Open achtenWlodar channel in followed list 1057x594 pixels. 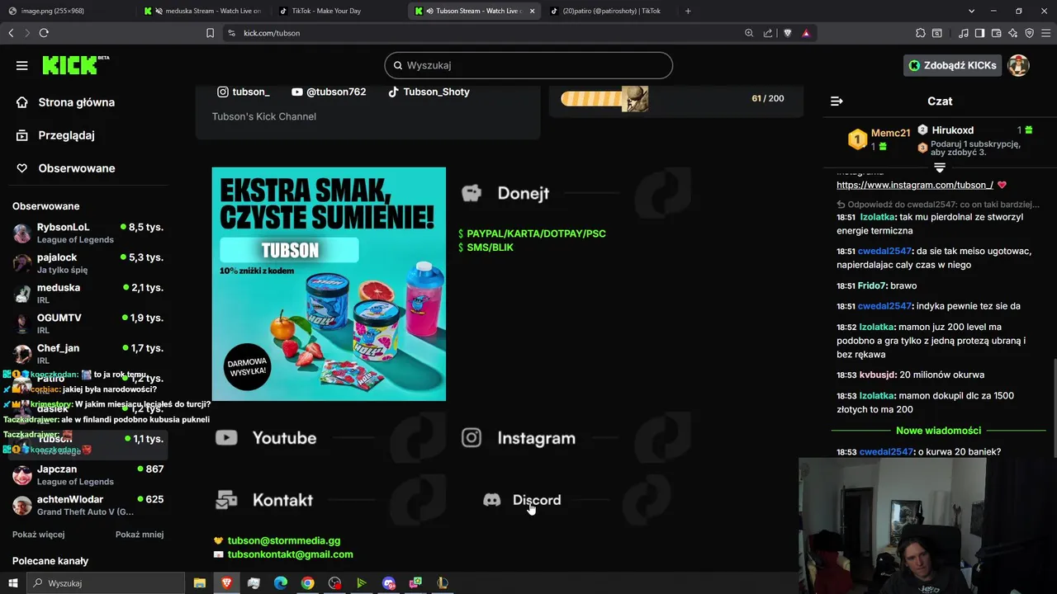click(88, 505)
